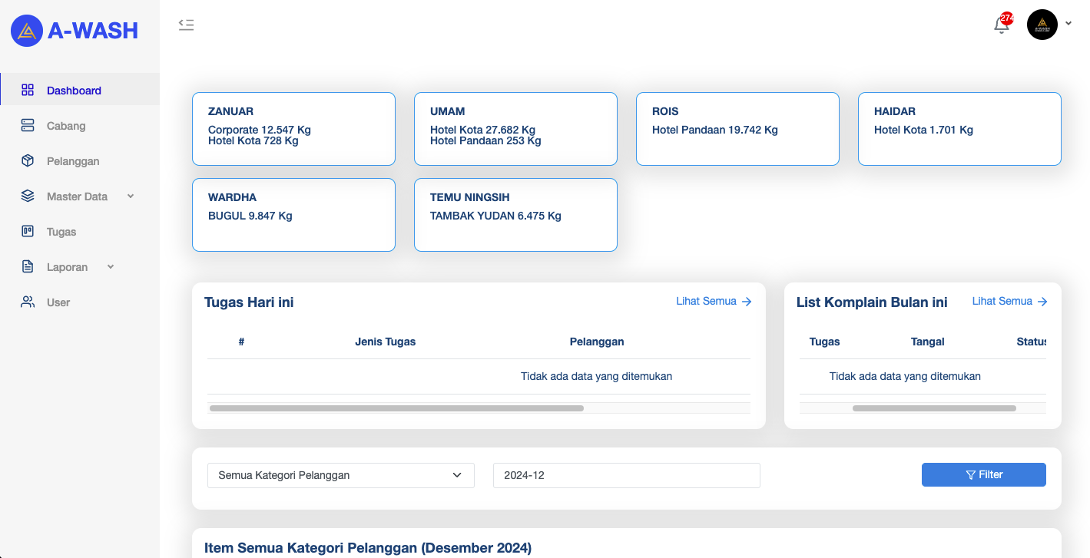Click the Cabang branch icon in sidebar
Image resolution: width=1090 pixels, height=558 pixels.
click(28, 125)
